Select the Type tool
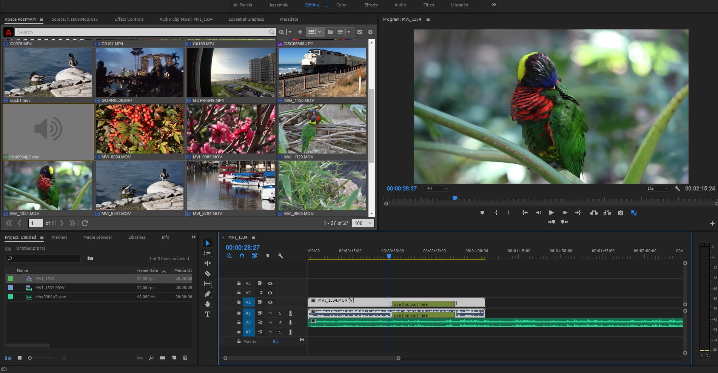The width and height of the screenshot is (718, 373). click(x=208, y=314)
